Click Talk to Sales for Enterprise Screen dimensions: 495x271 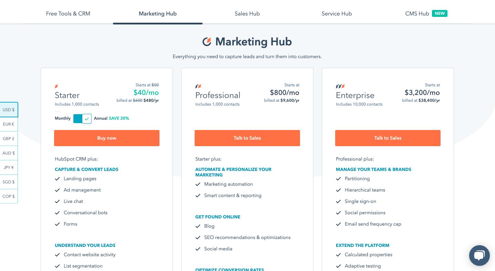point(388,138)
